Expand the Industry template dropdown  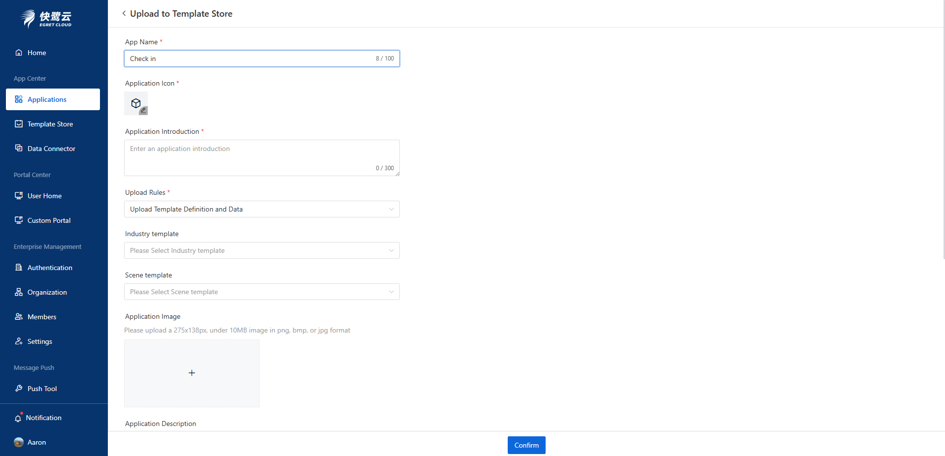(261, 250)
